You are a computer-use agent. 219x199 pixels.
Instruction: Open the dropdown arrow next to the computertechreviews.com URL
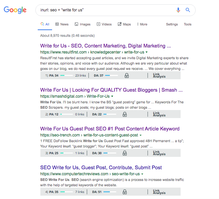pos(142,174)
